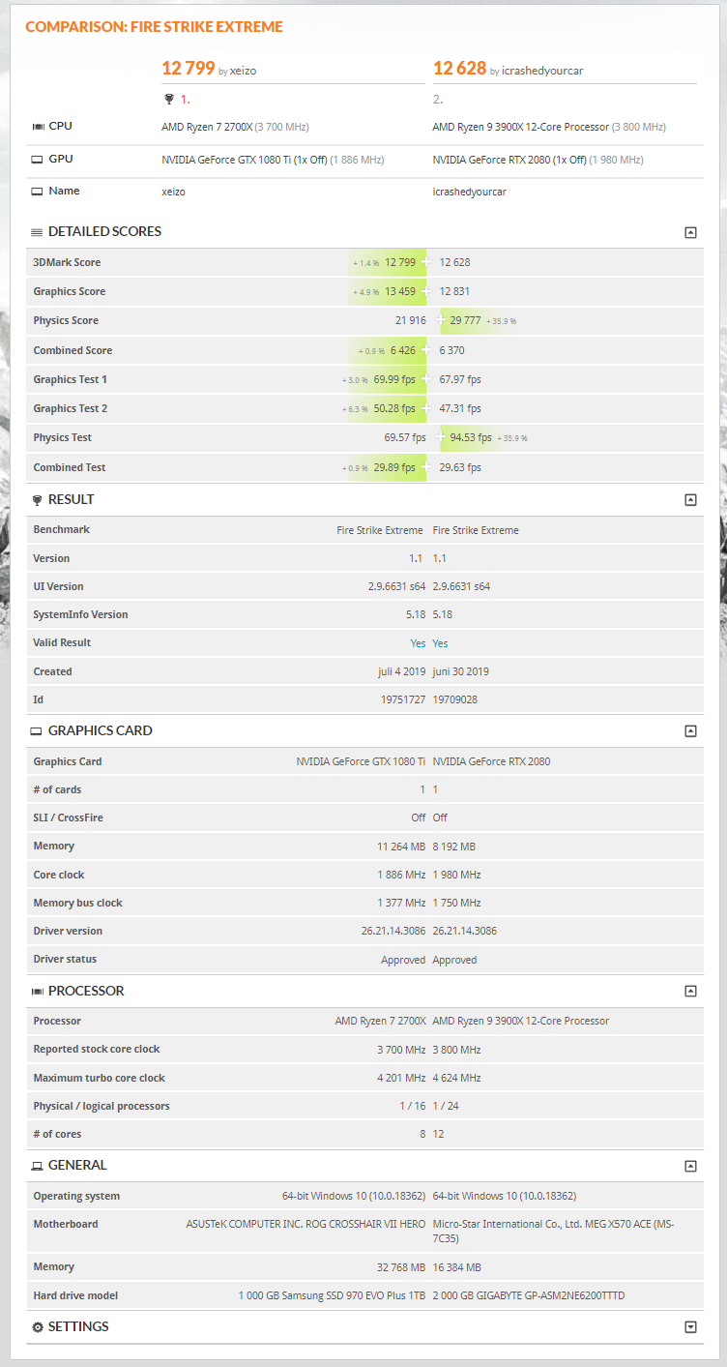Collapse the Graphics Card section arrow

[690, 731]
